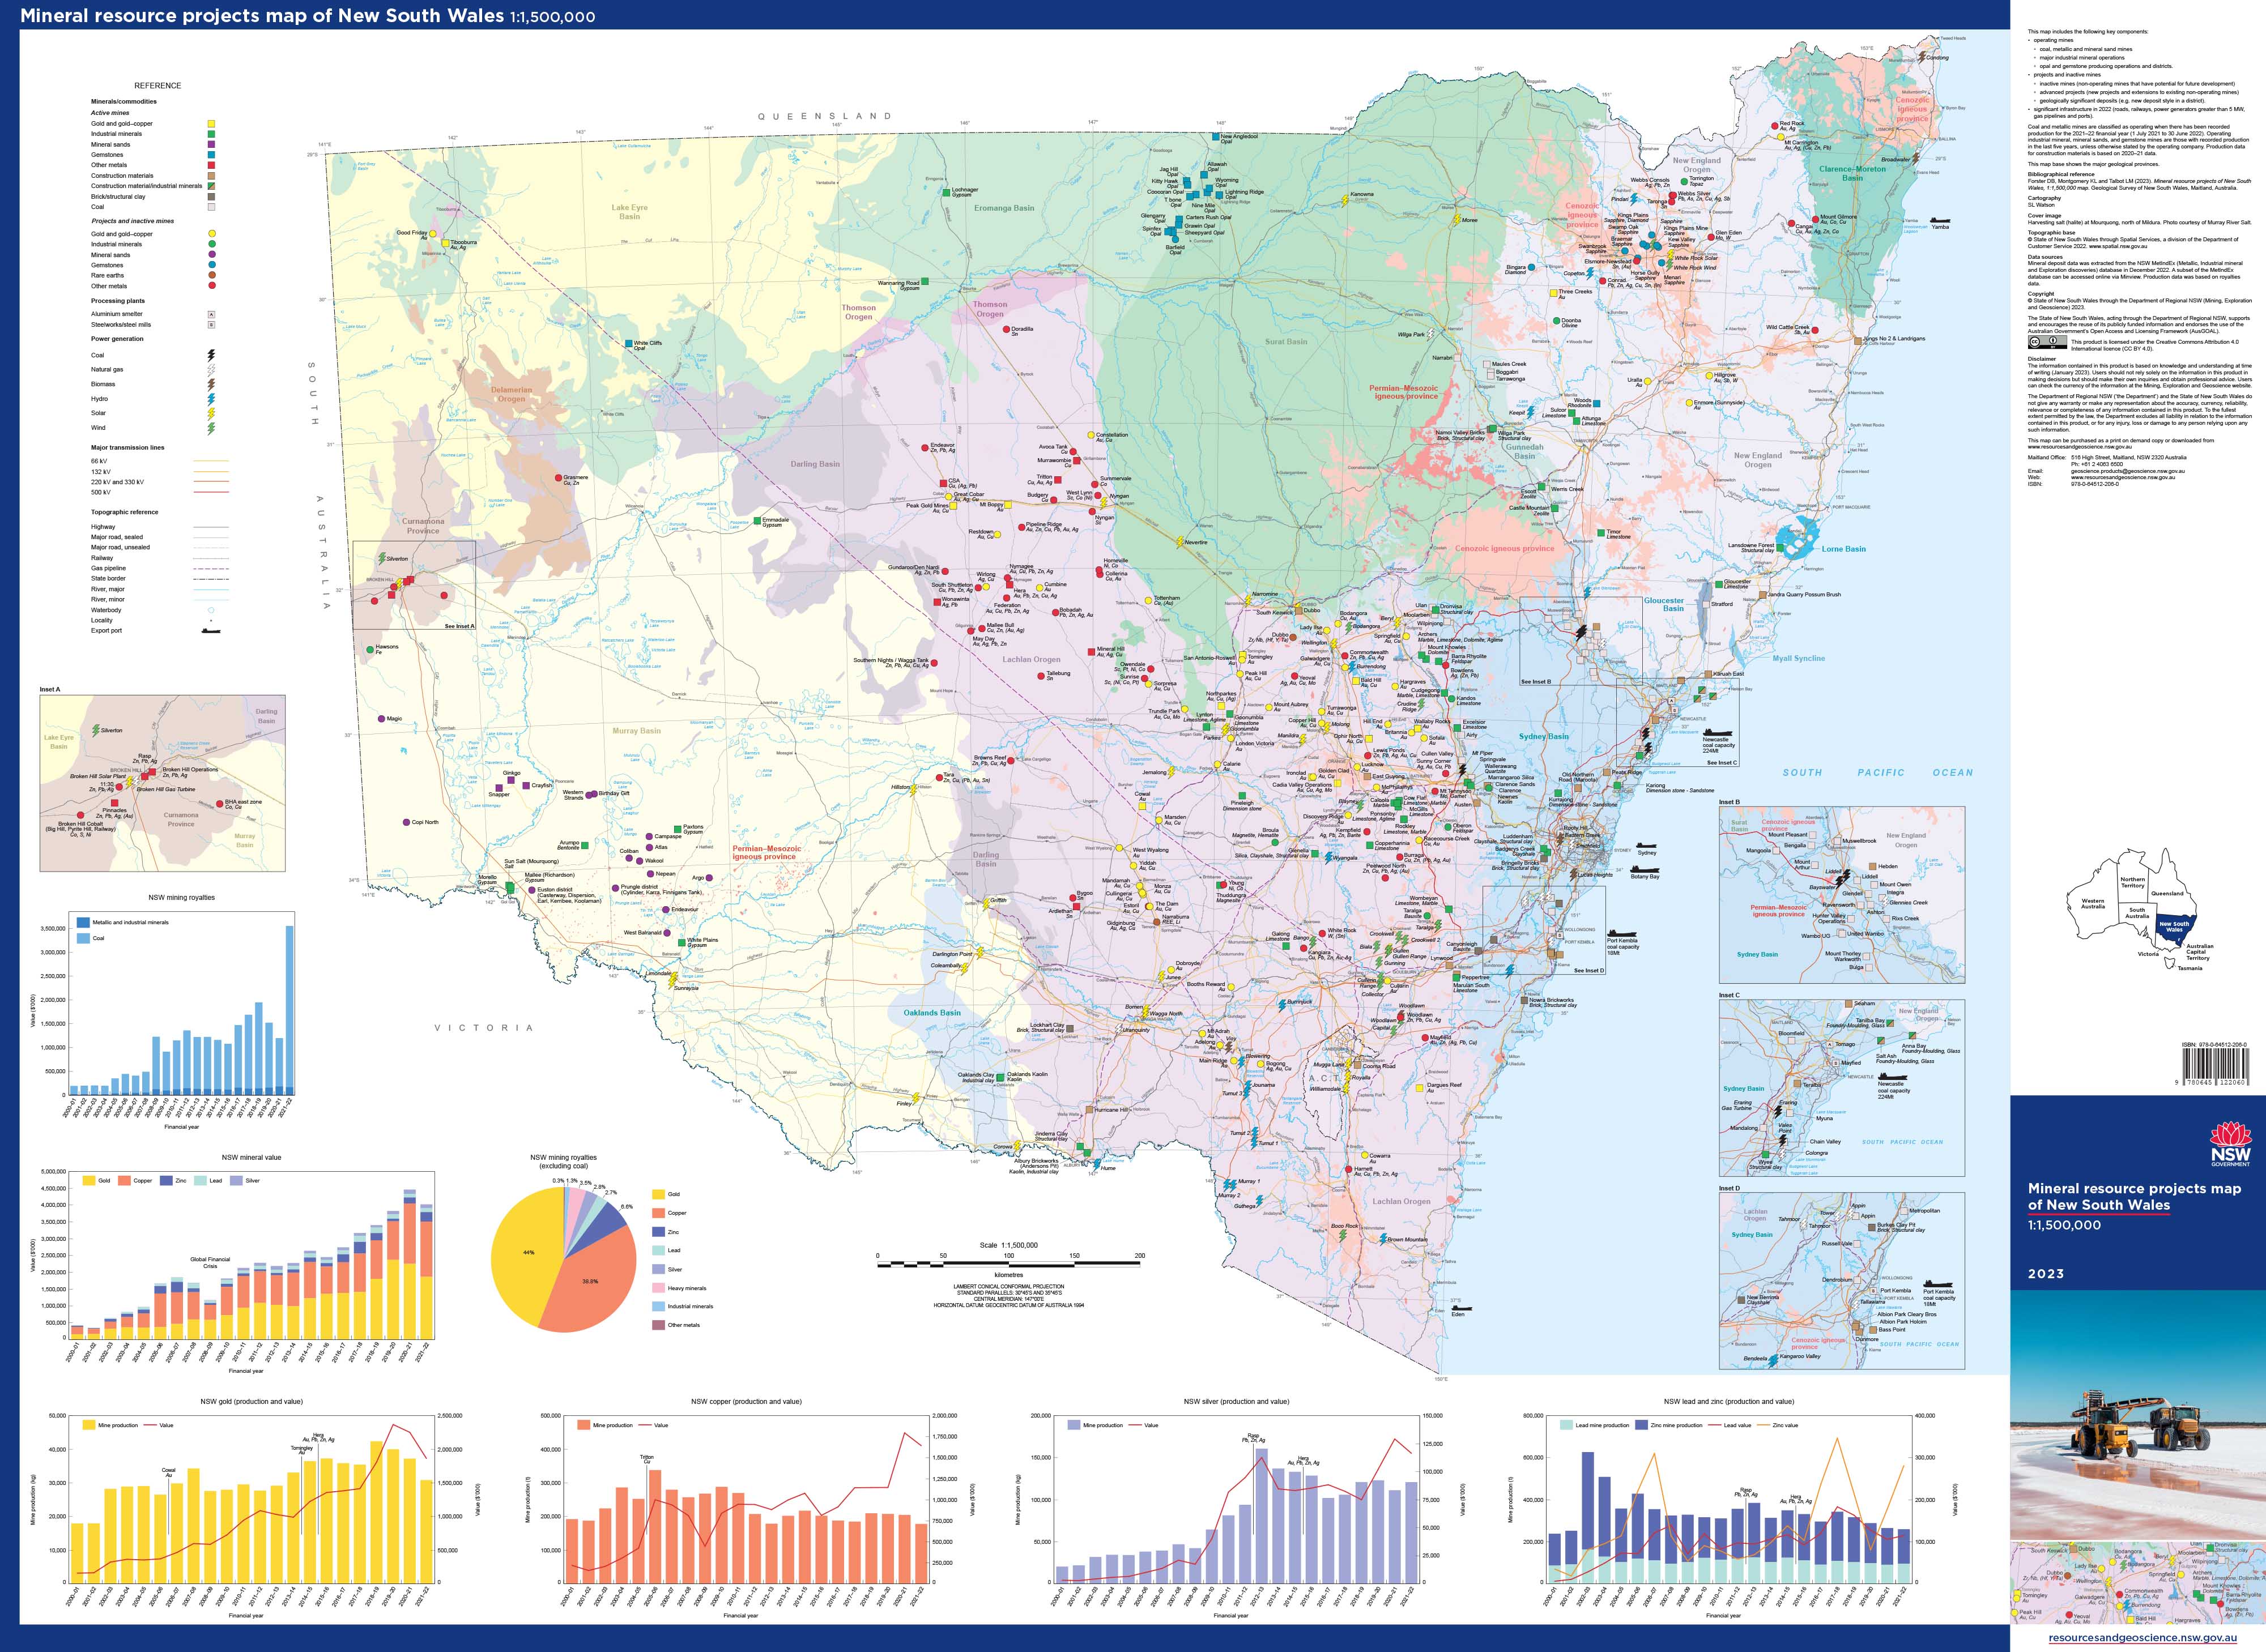Image resolution: width=2266 pixels, height=1652 pixels.
Task: Click the Aluminium smelter processing plant icon
Action: pos(212,314)
